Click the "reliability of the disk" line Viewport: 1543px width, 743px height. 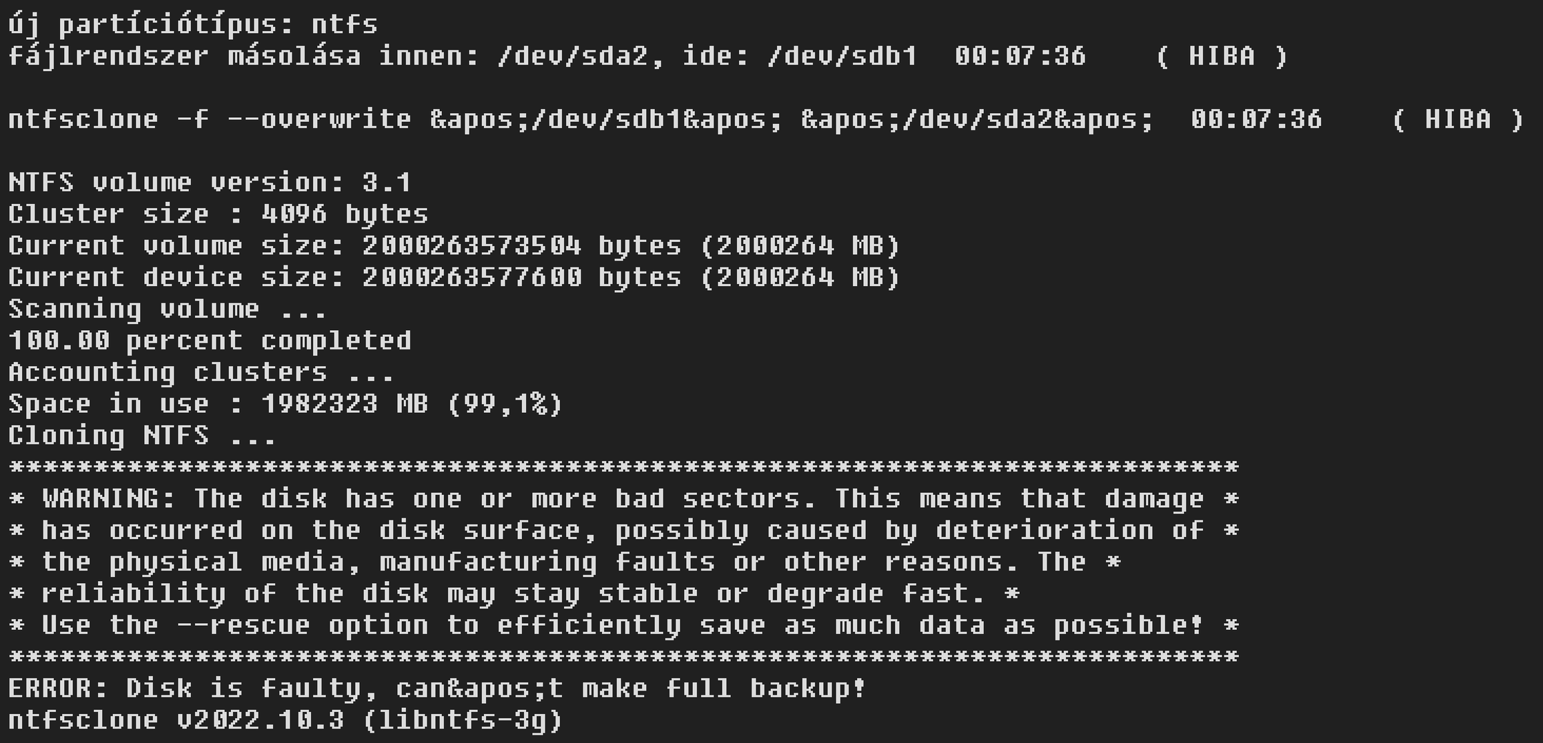click(x=514, y=594)
